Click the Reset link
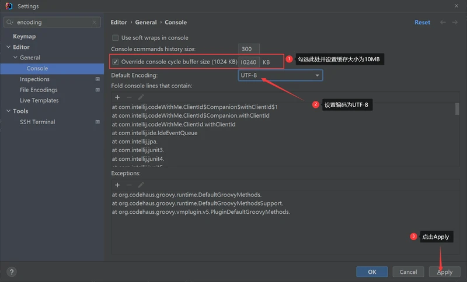 [x=422, y=22]
